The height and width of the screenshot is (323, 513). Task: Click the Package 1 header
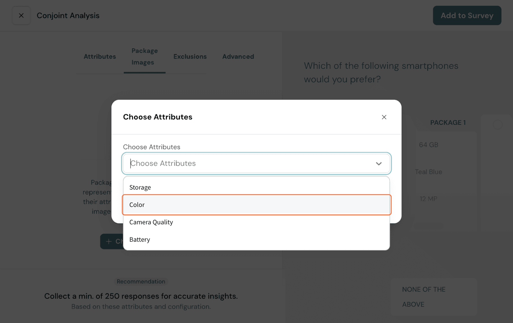(448, 123)
